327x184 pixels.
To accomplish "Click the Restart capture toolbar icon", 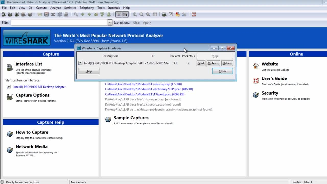I will coord(30,15).
